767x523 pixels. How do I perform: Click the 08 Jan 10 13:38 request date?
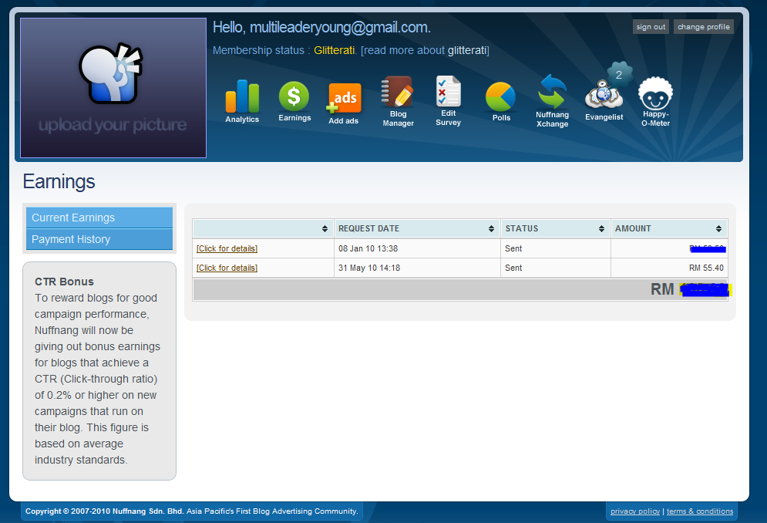tap(368, 248)
